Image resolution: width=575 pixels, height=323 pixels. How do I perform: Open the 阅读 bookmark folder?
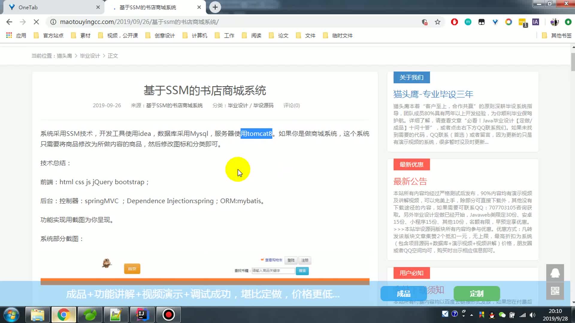[x=252, y=36]
